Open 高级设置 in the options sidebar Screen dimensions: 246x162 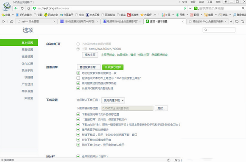[x=27, y=91]
